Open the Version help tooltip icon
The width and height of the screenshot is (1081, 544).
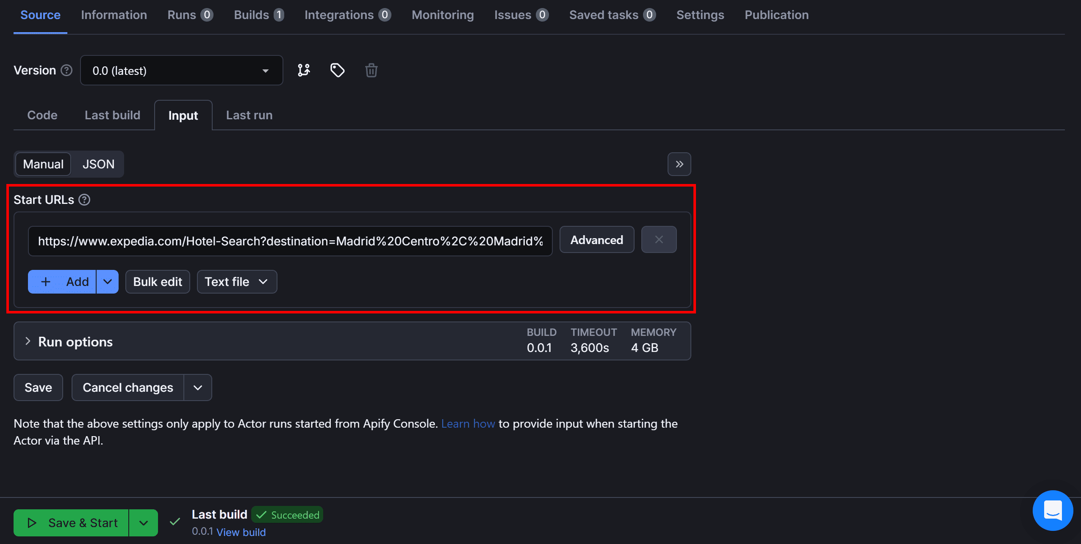66,70
